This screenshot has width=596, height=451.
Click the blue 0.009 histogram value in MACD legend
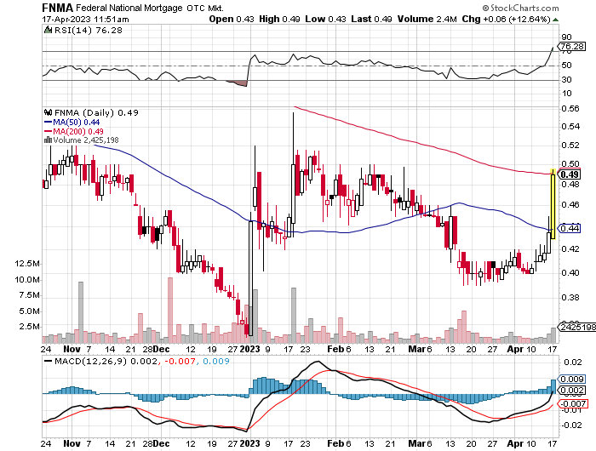click(x=216, y=361)
